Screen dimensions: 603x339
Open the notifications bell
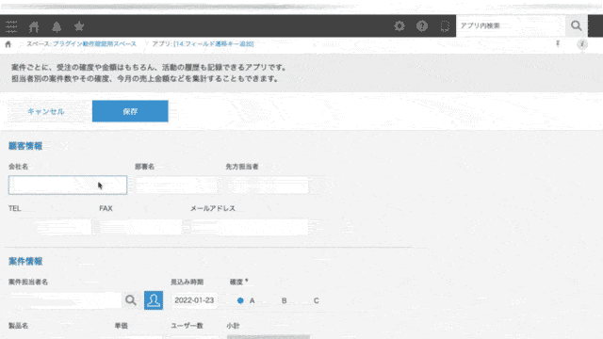[x=57, y=26]
